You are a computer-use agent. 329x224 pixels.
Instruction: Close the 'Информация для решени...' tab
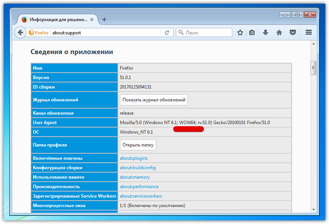92,20
